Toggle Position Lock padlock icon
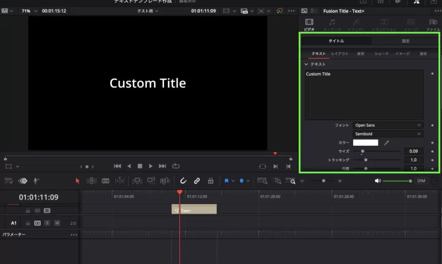Screen dimensions: 442x264 [210, 181]
